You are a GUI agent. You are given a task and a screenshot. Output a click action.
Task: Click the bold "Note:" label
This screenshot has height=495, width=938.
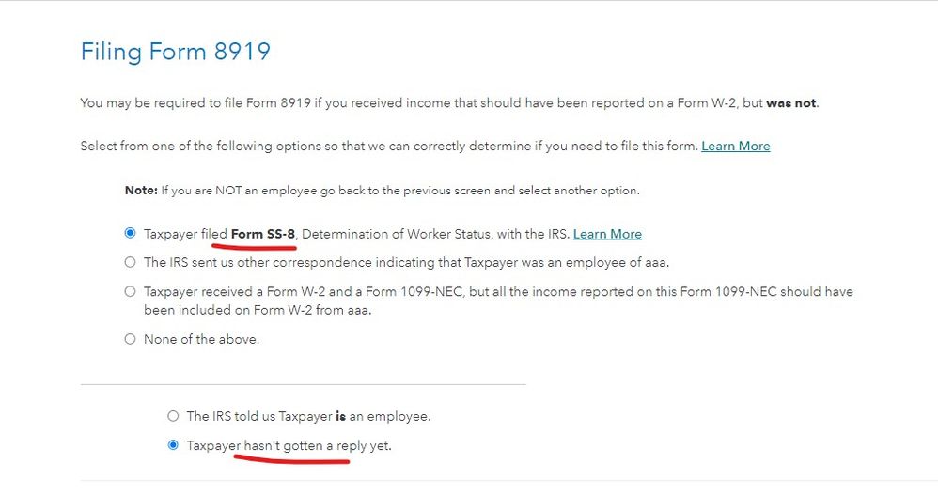[x=141, y=190]
